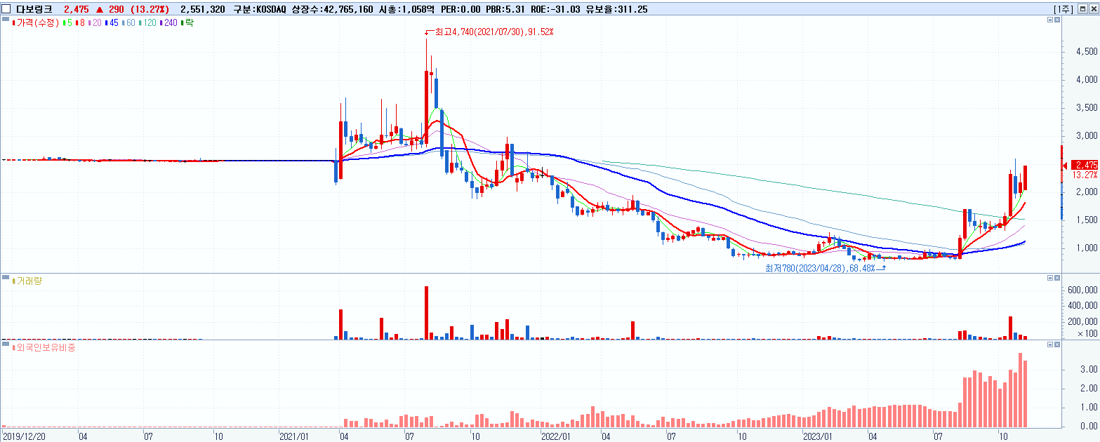Tick the checkbox beside 다보링크 stock name

tap(6, 8)
